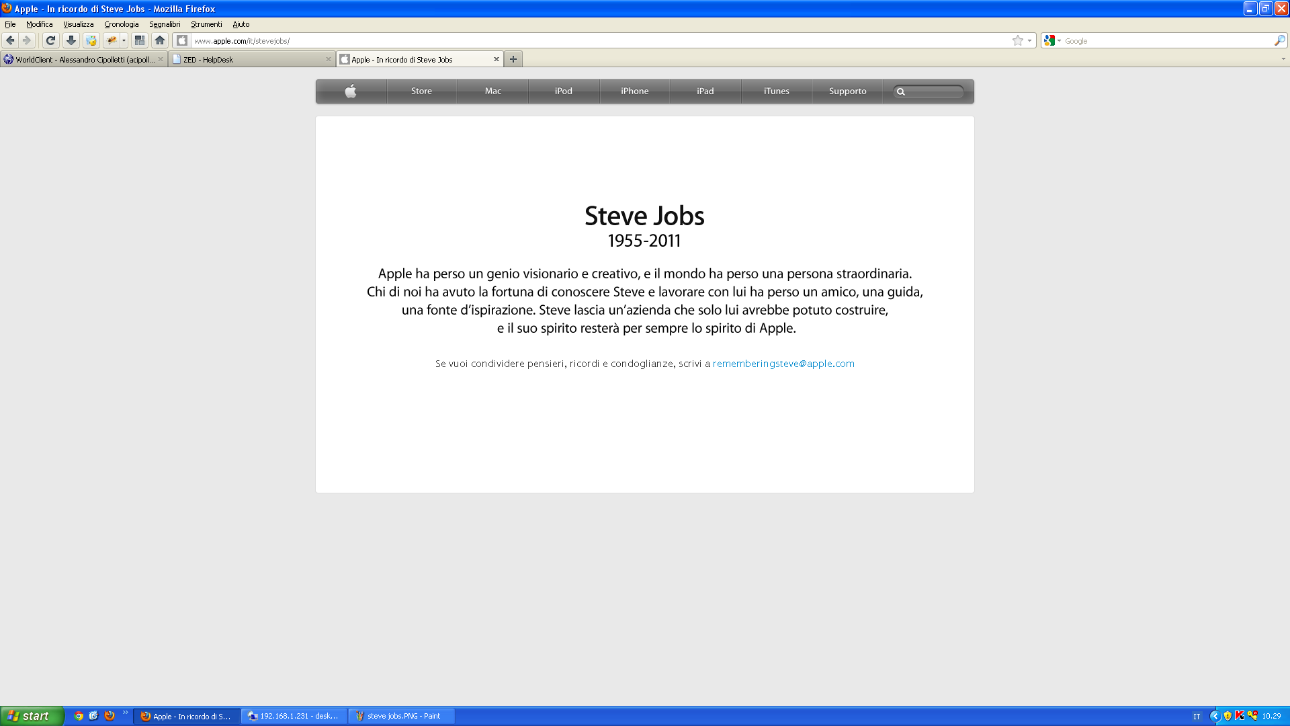Reload the current page

[x=50, y=41]
